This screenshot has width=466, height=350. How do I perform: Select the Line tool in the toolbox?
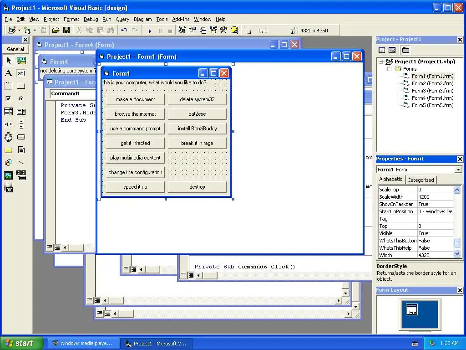click(21, 163)
